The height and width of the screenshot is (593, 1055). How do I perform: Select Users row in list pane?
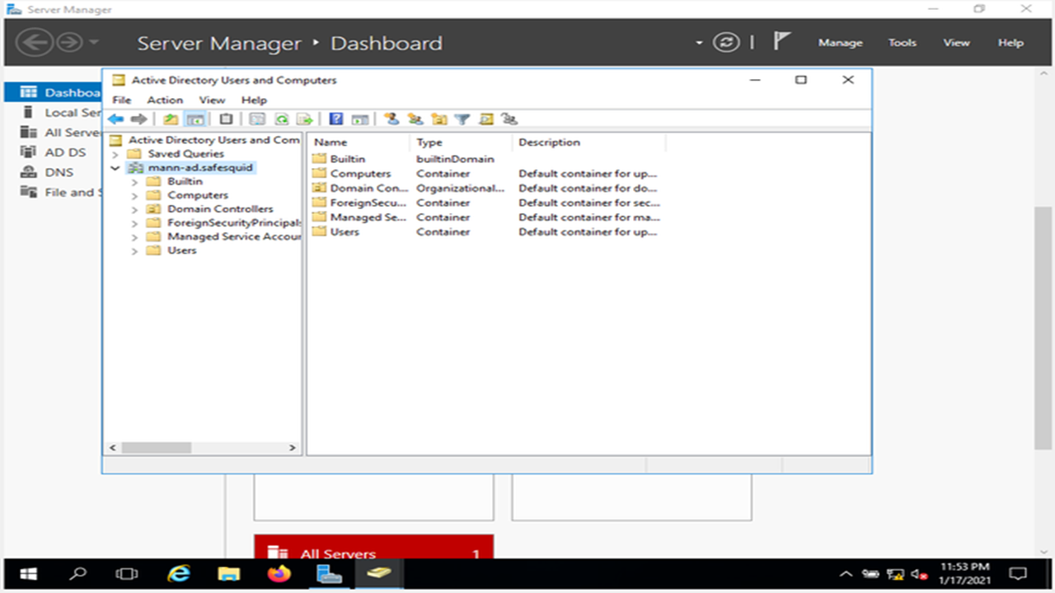pyautogui.click(x=486, y=232)
